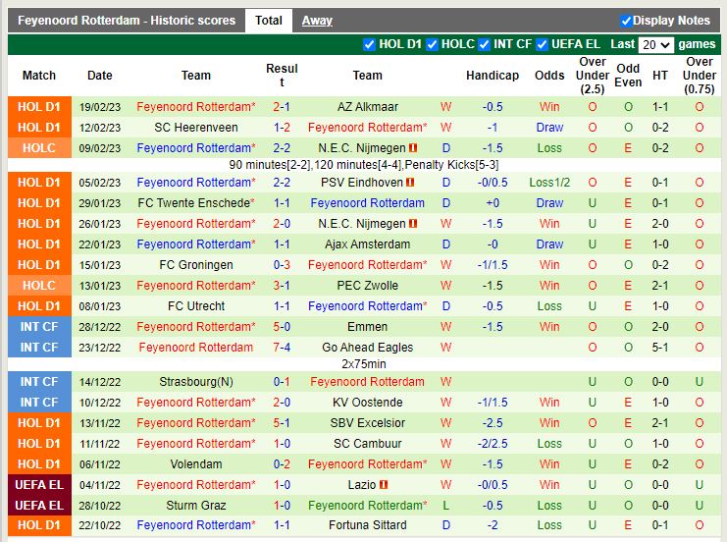
Task: Click the Handicap column header
Action: [493, 76]
